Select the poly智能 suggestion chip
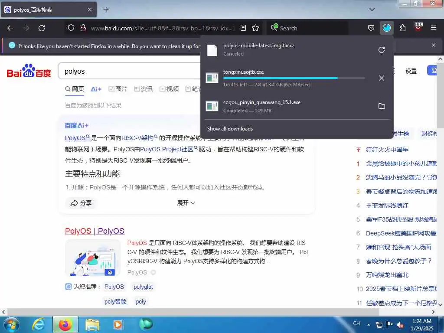This screenshot has width=444, height=333. (115, 301)
